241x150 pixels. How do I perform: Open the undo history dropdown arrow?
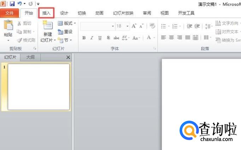tap(24, 4)
